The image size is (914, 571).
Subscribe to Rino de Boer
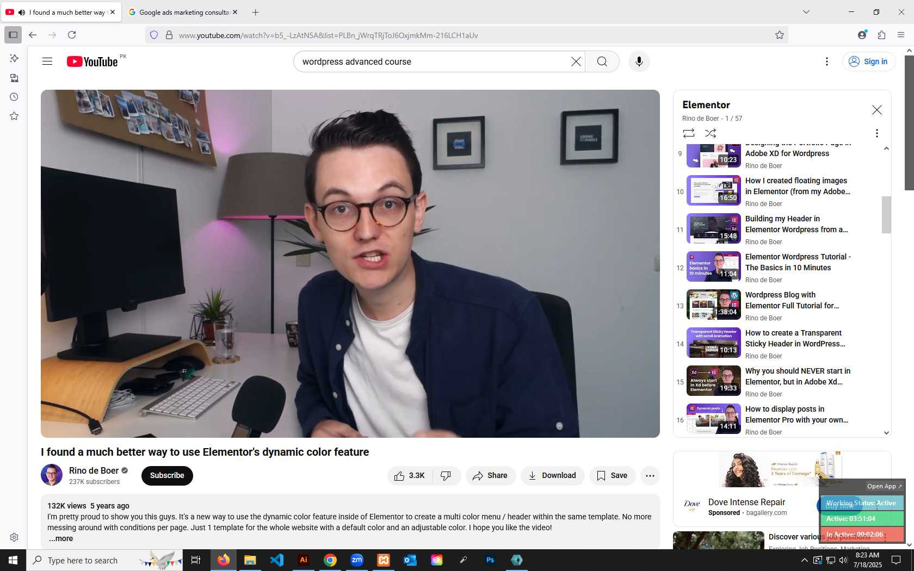167,475
